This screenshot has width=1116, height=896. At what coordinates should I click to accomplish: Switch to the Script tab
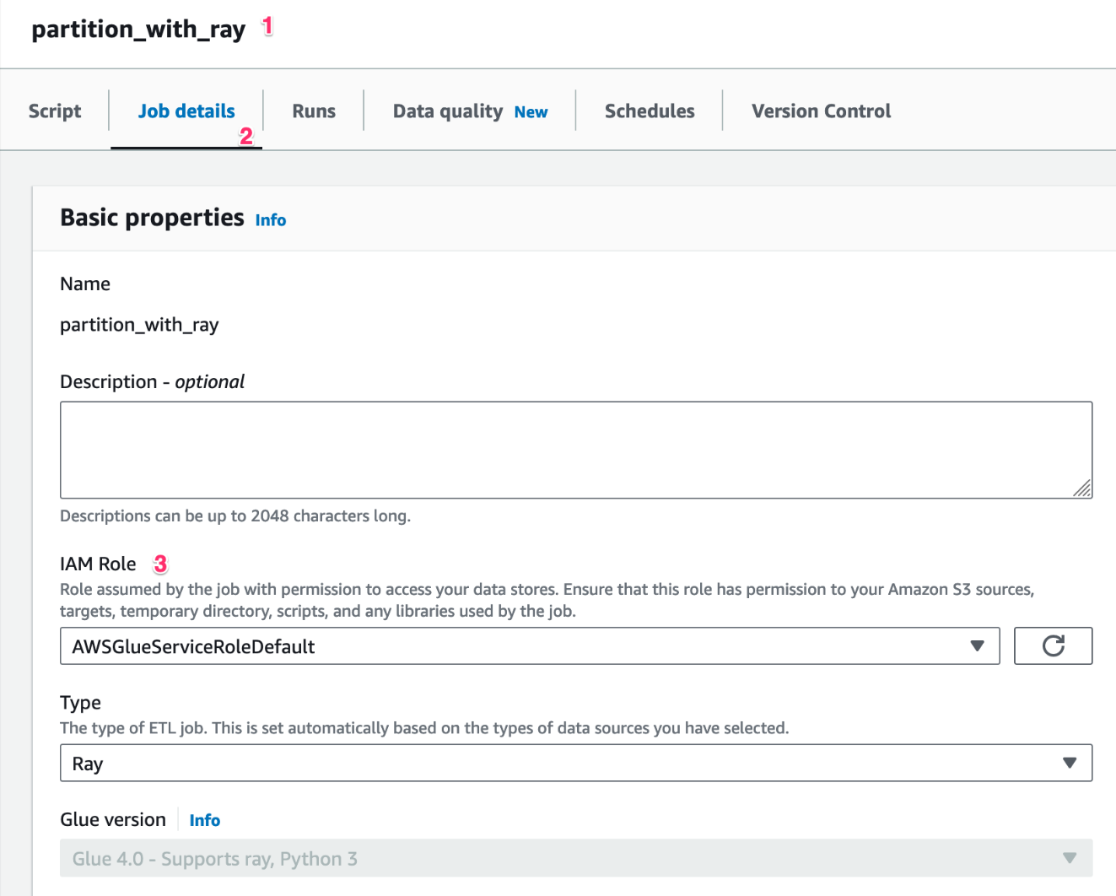point(54,111)
